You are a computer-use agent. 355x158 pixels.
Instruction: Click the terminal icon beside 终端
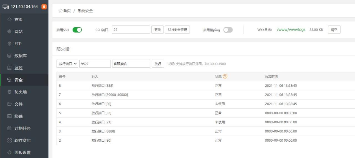tap(9, 116)
